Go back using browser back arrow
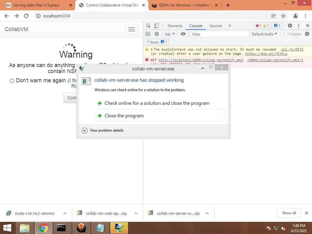312x234 pixels. pyautogui.click(x=7, y=16)
